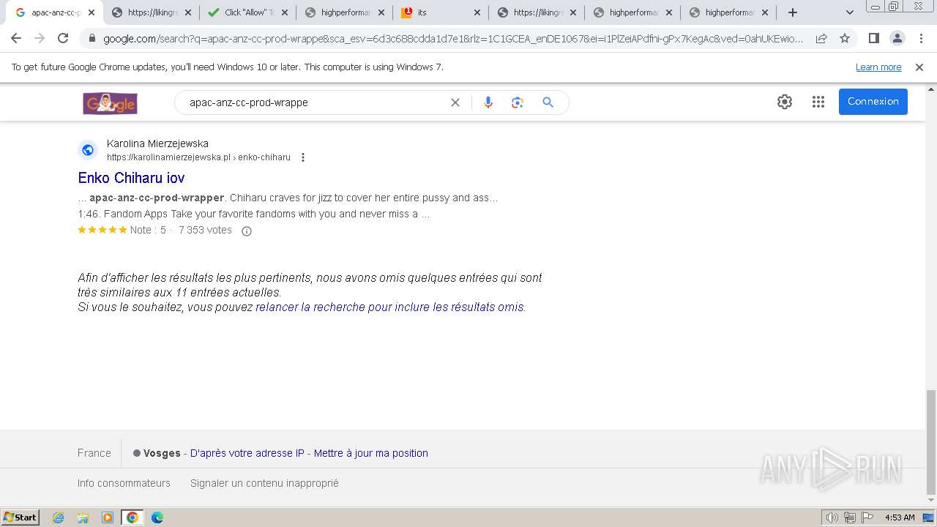Click result site favicon globe
The height and width of the screenshot is (527, 937).
(x=88, y=150)
